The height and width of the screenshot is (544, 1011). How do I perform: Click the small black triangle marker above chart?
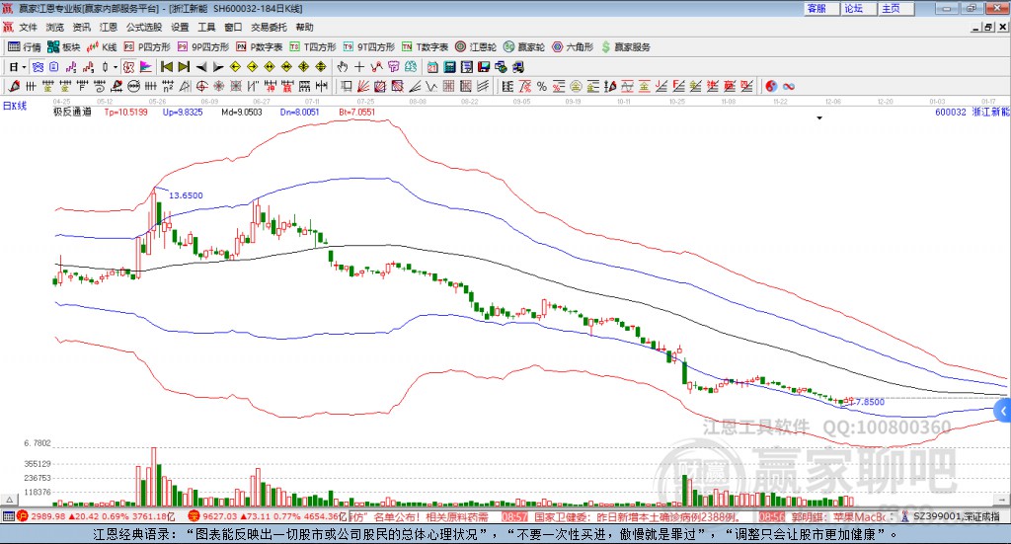click(x=819, y=118)
